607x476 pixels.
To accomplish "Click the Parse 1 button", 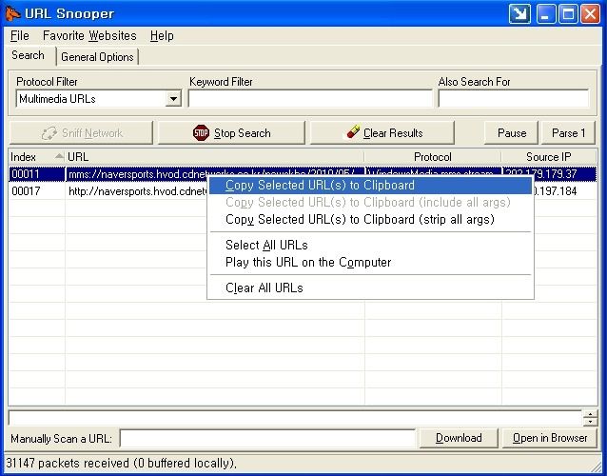I will click(568, 133).
